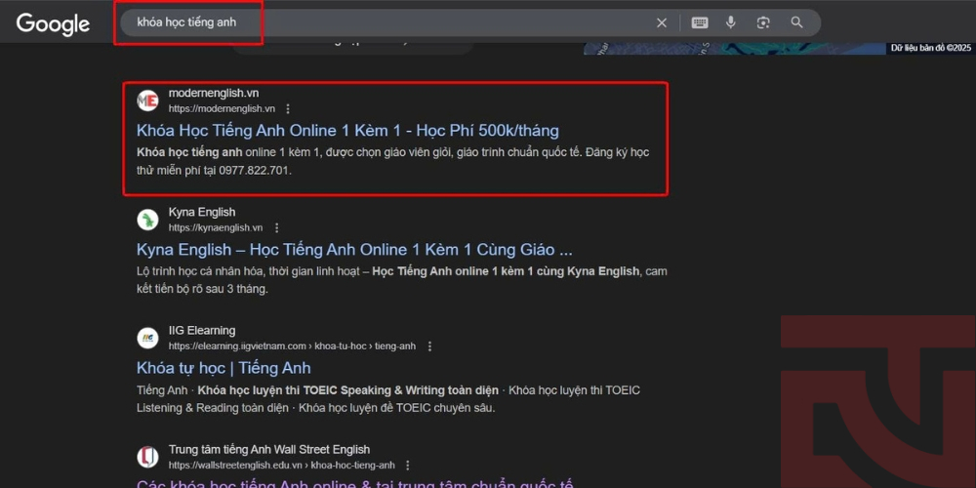
Task: Open 'Các khóa học tiếng Anh online' Wall Street result
Action: 354,483
